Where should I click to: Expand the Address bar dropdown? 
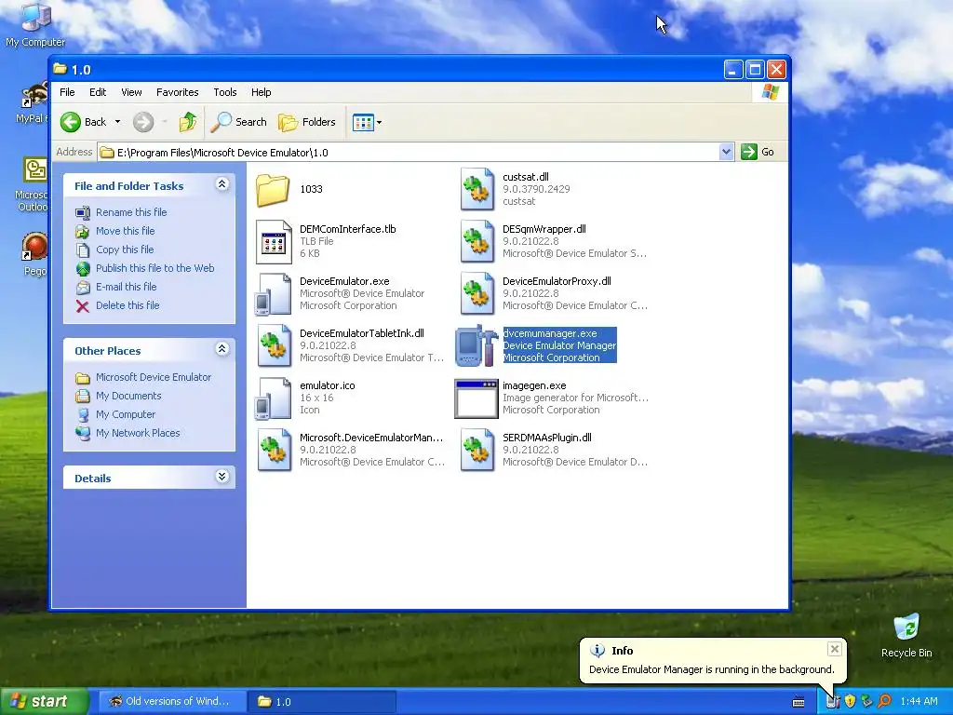726,152
